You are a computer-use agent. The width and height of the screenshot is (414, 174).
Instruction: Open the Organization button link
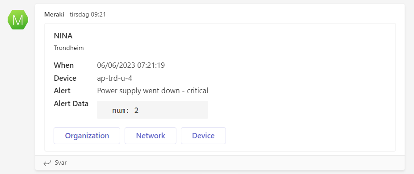click(87, 136)
